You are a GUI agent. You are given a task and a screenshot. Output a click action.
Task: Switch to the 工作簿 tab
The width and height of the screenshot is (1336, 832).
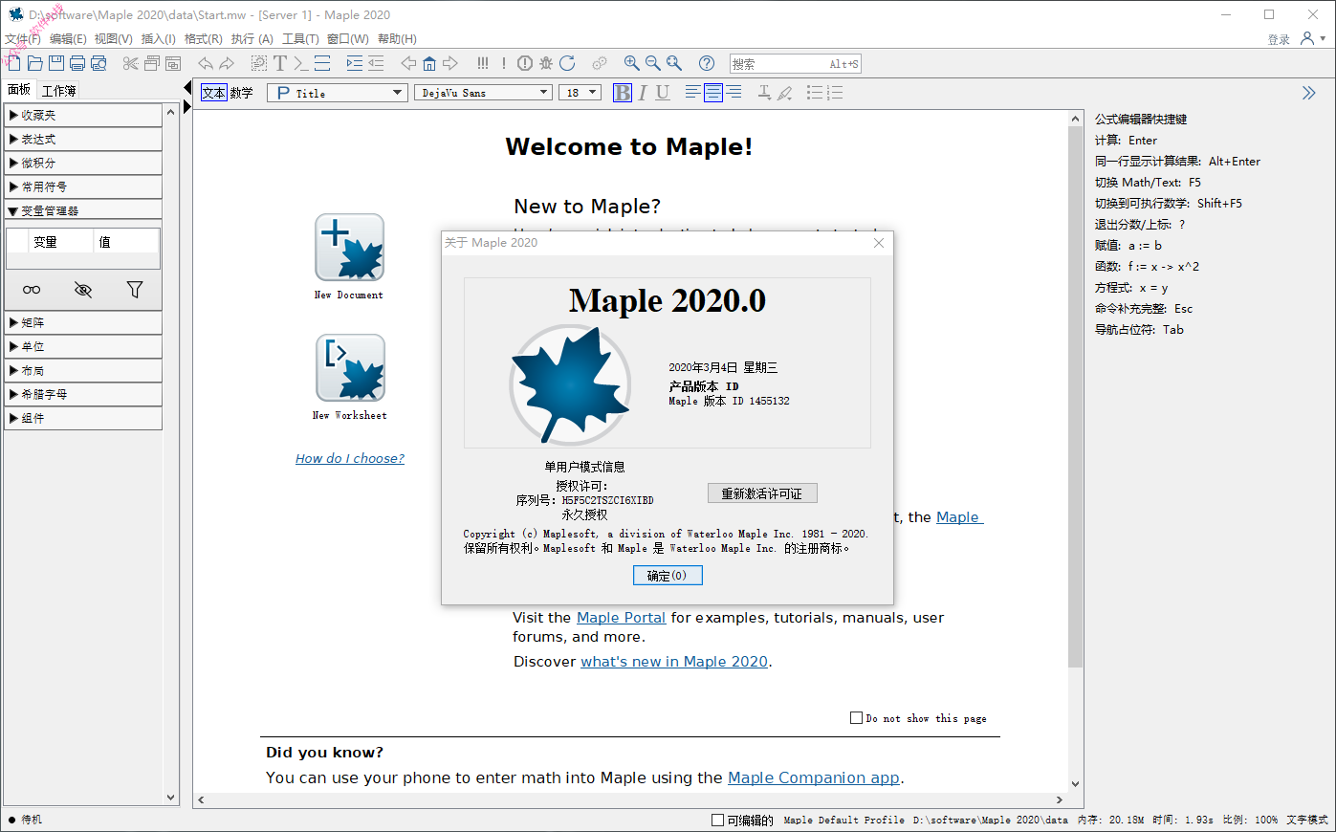click(x=58, y=91)
